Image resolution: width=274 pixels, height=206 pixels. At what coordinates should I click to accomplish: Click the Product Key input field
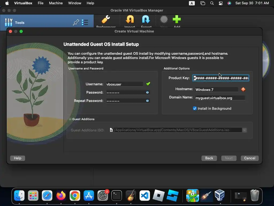click(221, 78)
